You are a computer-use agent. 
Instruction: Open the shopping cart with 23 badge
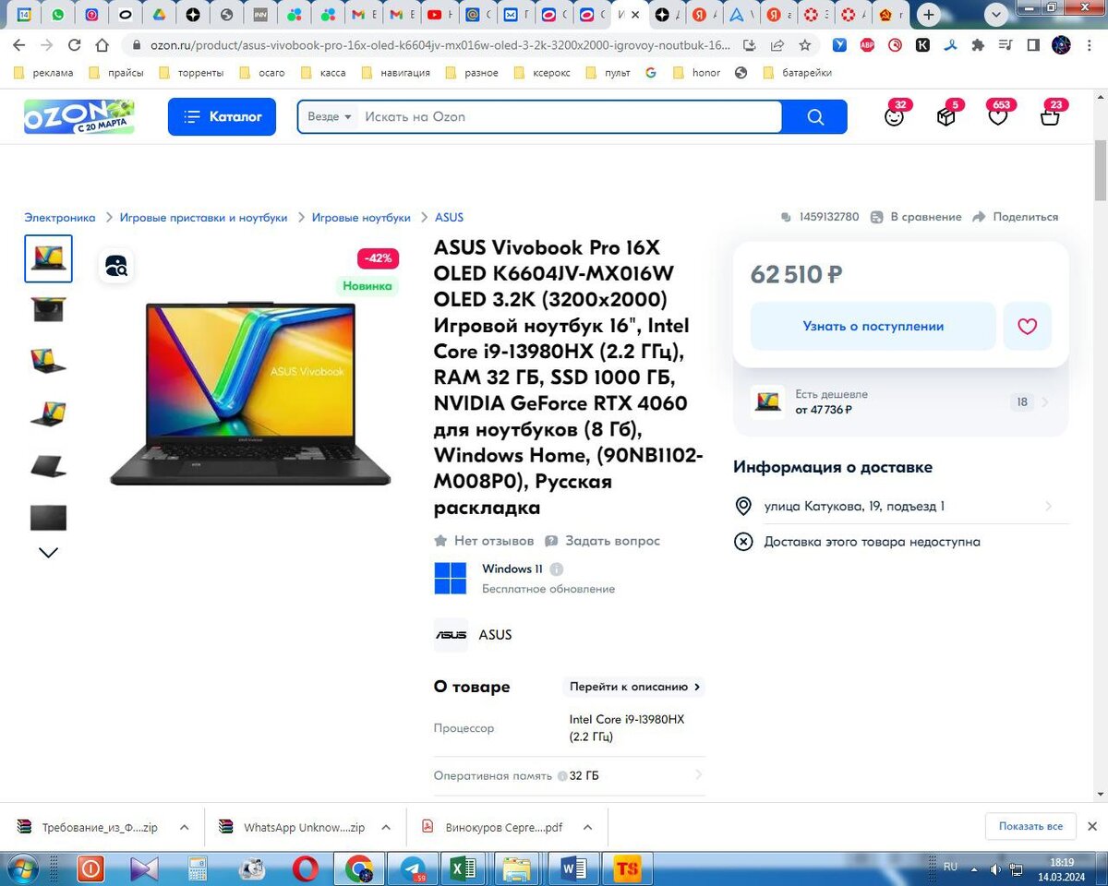click(1050, 116)
